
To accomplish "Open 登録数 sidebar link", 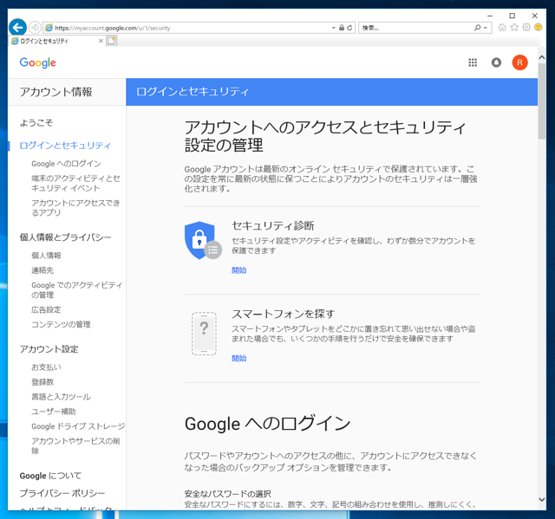I will pyautogui.click(x=42, y=382).
